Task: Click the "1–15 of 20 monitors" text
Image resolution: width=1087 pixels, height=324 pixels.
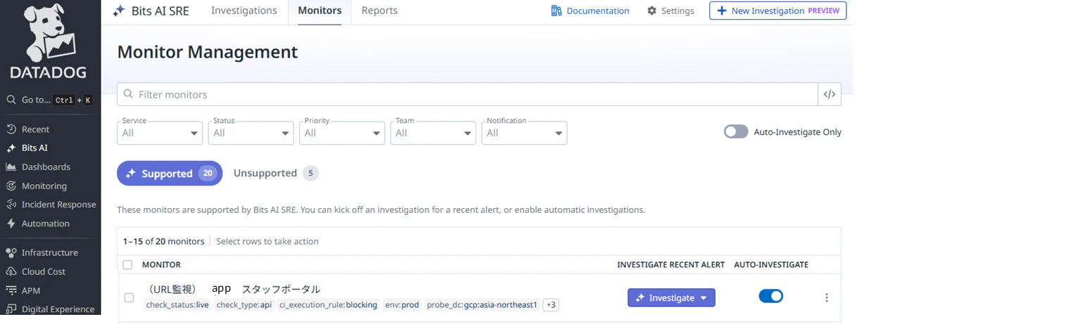Action: pos(163,241)
